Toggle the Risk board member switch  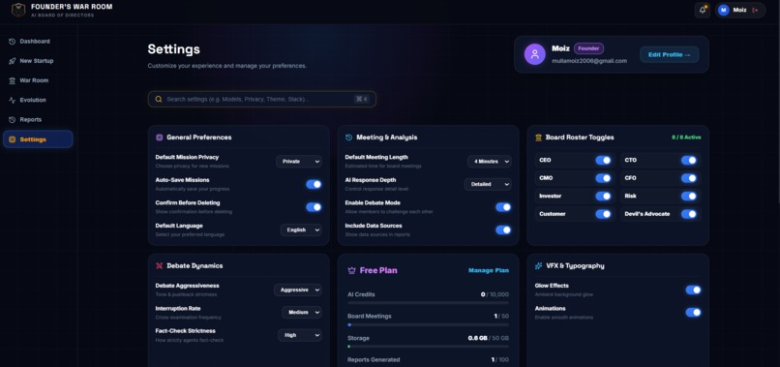(x=688, y=197)
